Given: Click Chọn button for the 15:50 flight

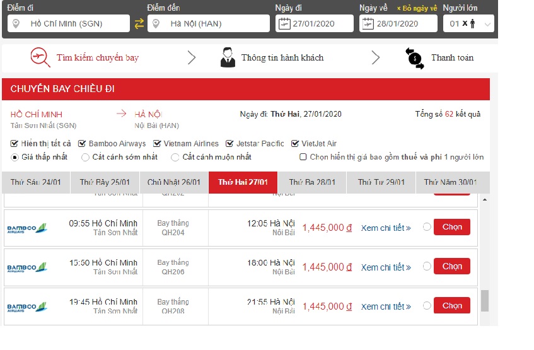Looking at the screenshot, I should coord(452,266).
